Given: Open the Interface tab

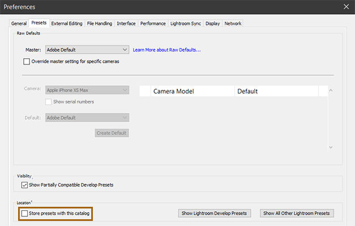Looking at the screenshot, I should (x=126, y=24).
